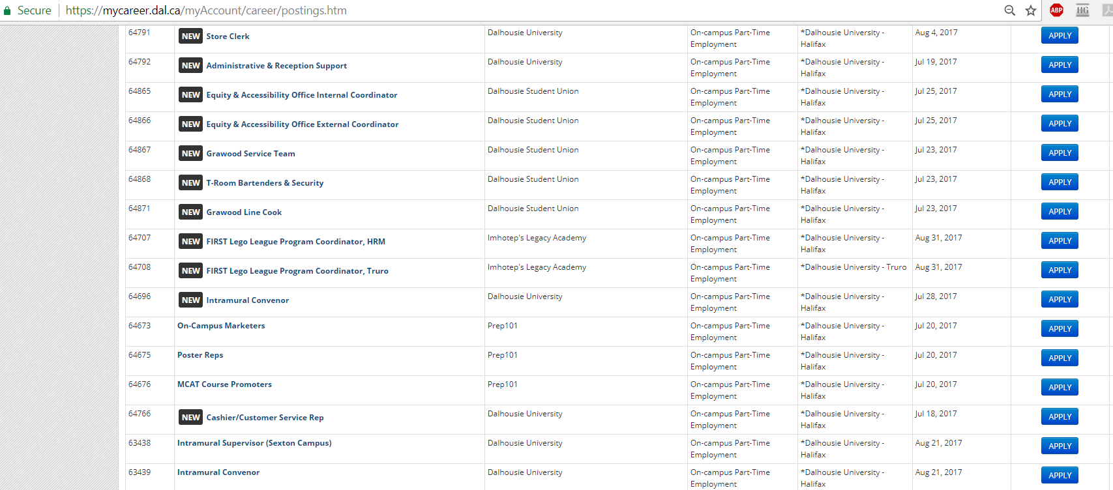Viewport: 1113px width, 490px height.
Task: Apply to Lego League Coordinator, Truro
Action: pos(1060,270)
